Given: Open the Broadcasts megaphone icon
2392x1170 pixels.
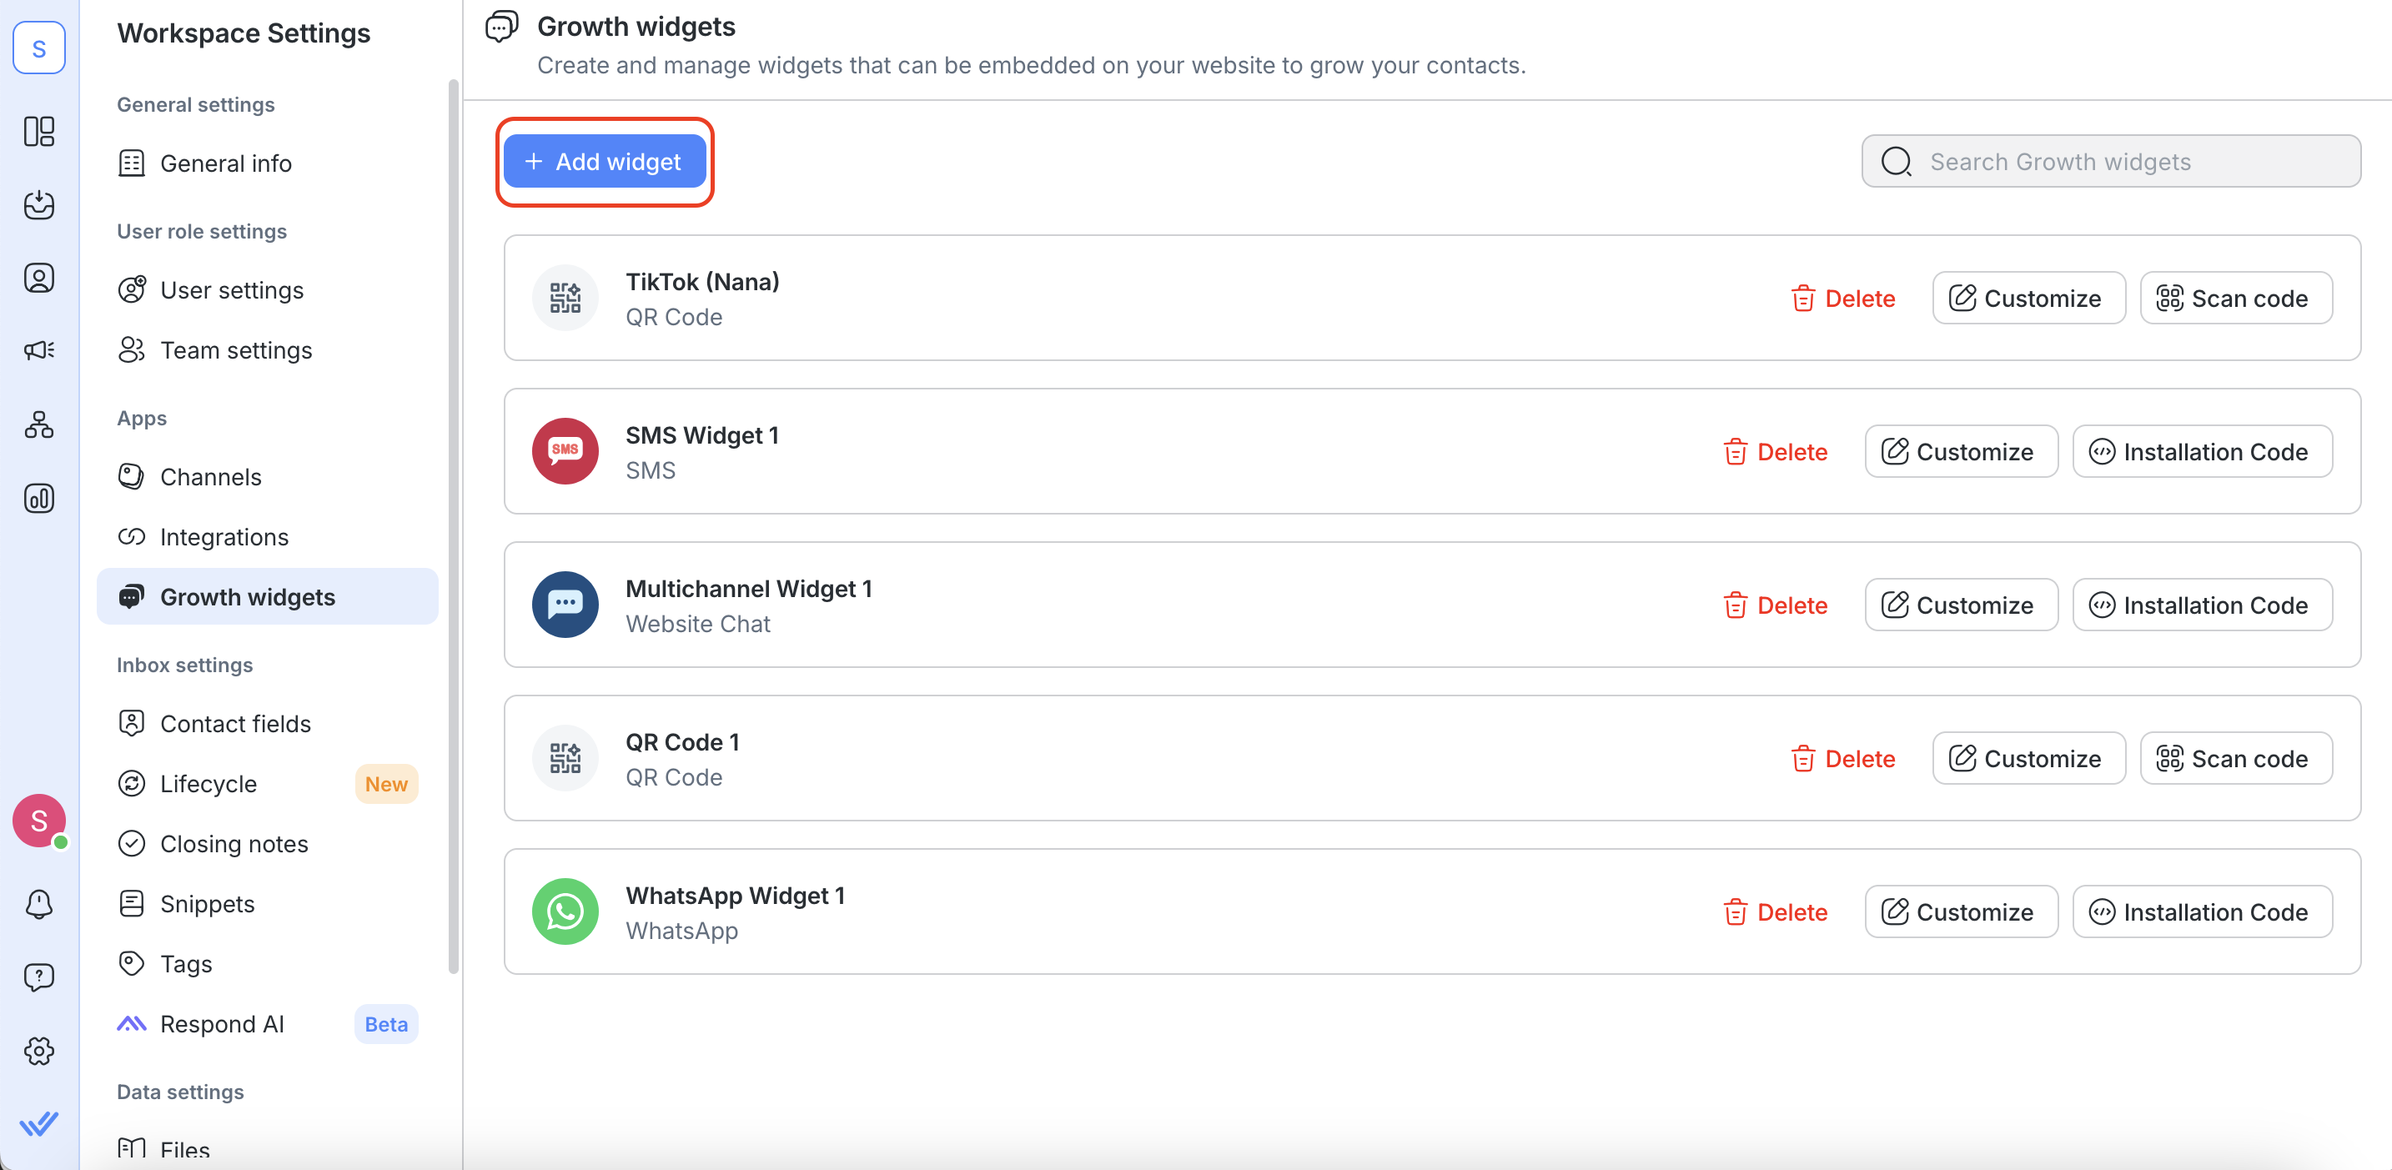Looking at the screenshot, I should pyautogui.click(x=39, y=350).
